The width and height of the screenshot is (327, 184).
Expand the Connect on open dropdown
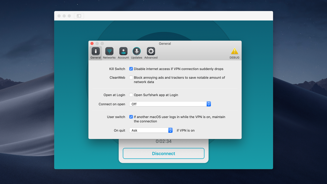click(x=170, y=104)
